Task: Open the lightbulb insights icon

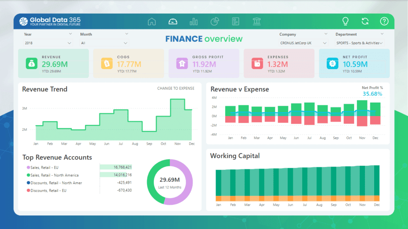Action: [x=345, y=21]
